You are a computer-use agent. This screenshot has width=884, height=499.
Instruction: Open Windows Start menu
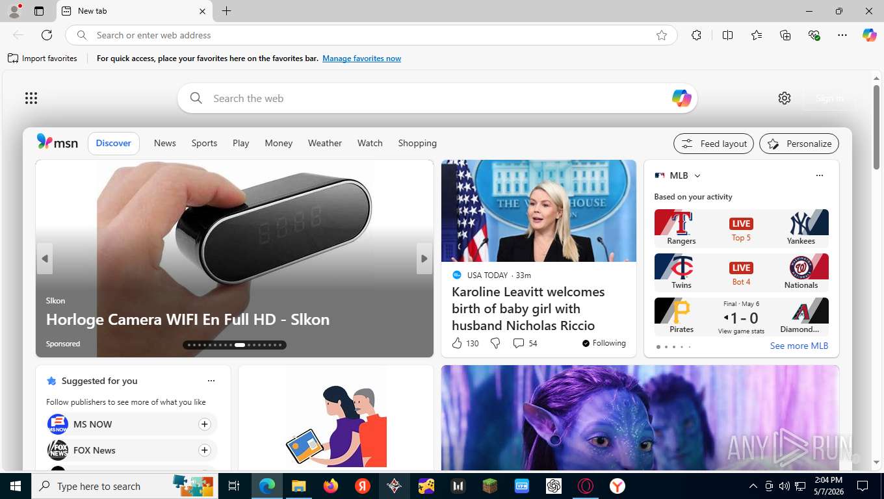click(x=16, y=486)
